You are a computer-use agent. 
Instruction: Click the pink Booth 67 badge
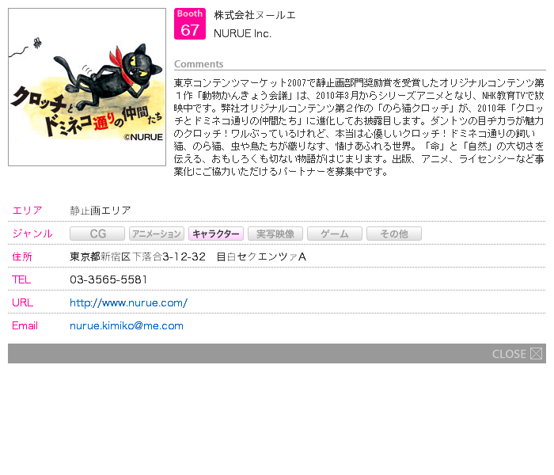(x=190, y=24)
